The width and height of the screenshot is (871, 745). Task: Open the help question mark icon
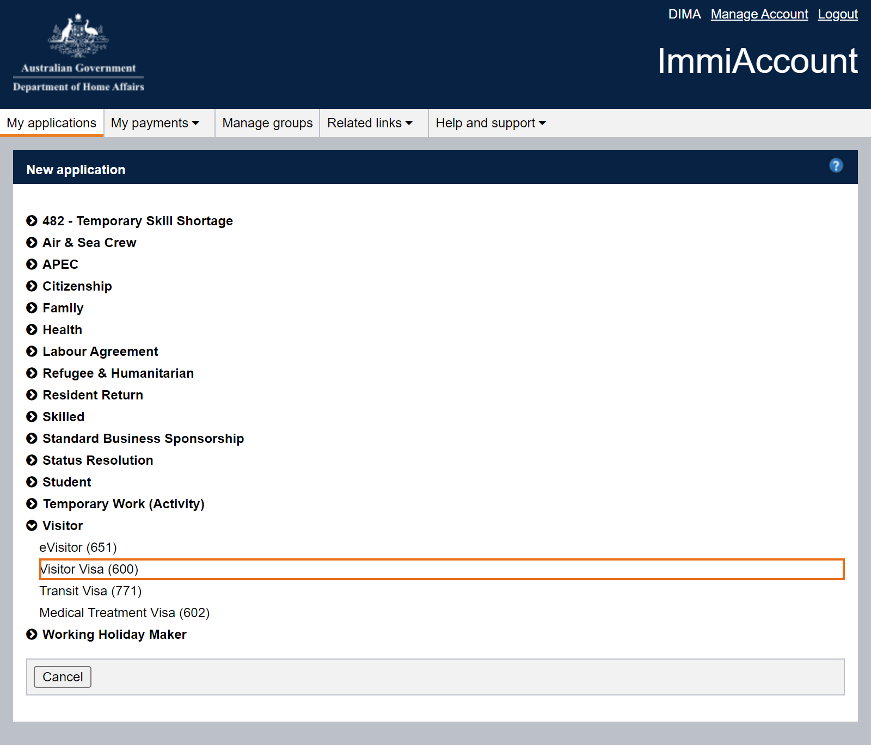click(x=836, y=165)
